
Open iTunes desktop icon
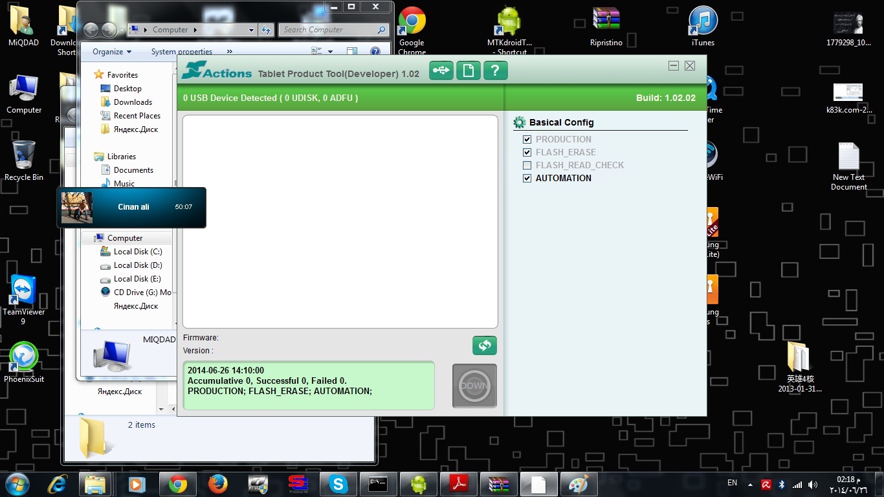[703, 27]
